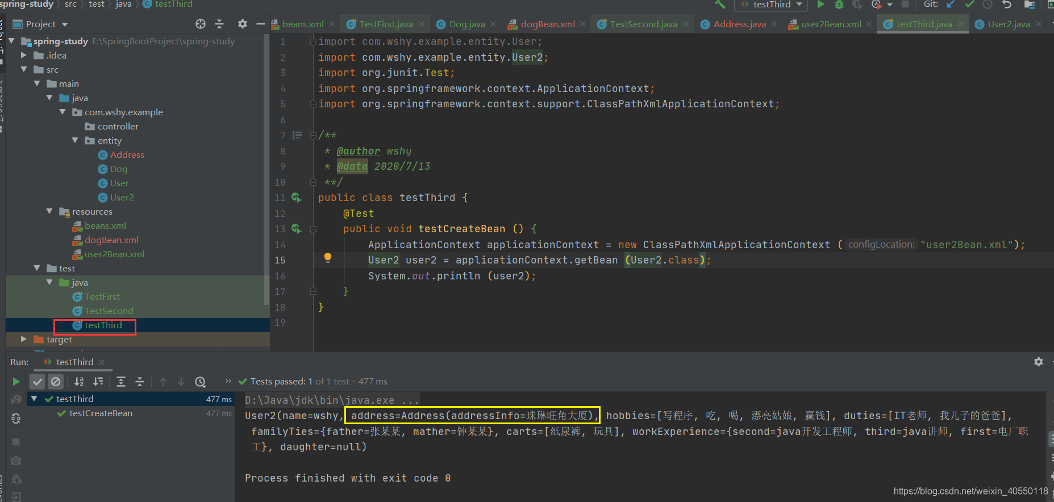The height and width of the screenshot is (502, 1054).
Task: Switch to TestSecond.java tab
Action: pos(643,24)
